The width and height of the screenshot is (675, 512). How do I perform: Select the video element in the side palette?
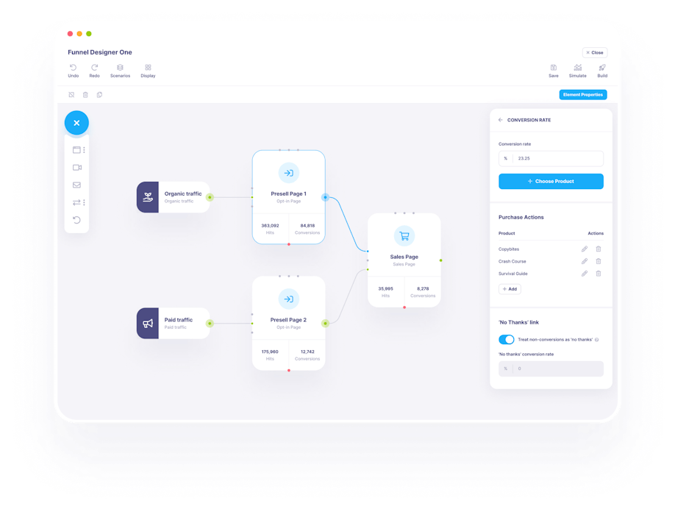(76, 168)
